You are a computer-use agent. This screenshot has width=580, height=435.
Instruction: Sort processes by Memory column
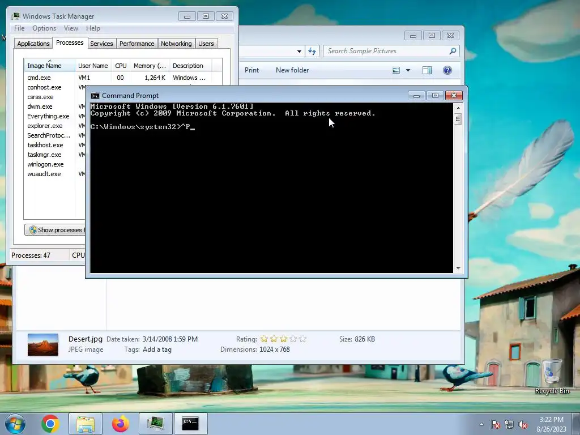pyautogui.click(x=150, y=66)
